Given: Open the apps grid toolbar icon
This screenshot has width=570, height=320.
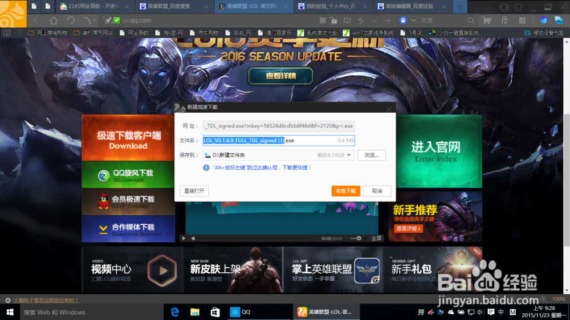Looking at the screenshot, I should tap(522, 20).
